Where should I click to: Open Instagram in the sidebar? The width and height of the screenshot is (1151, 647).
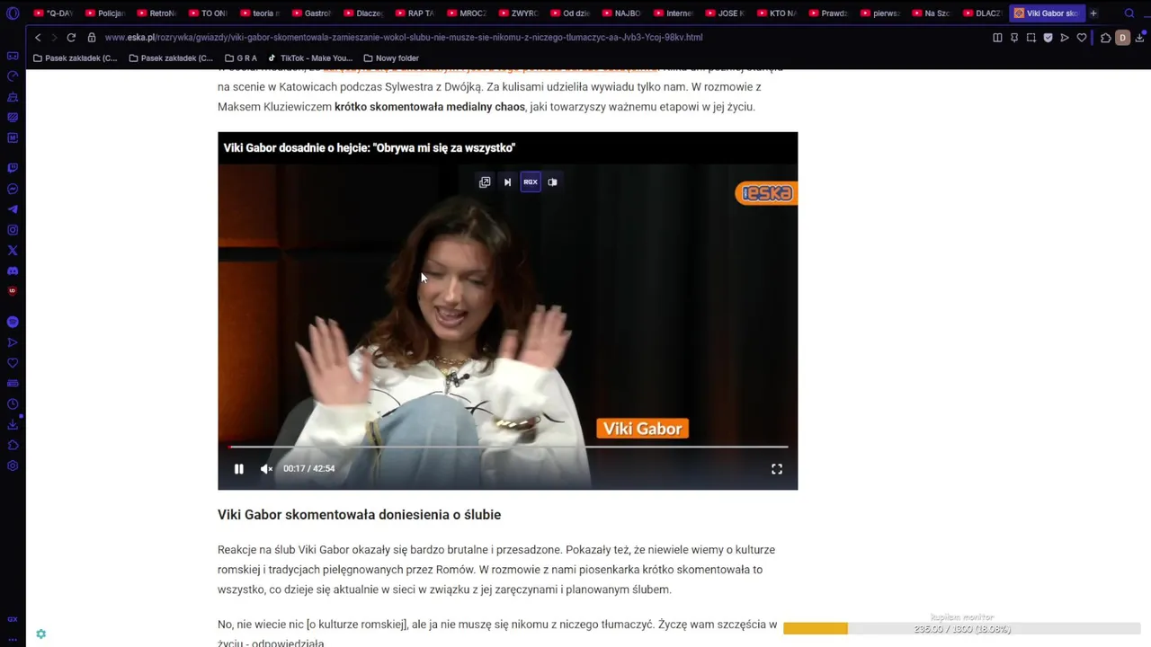[13, 230]
